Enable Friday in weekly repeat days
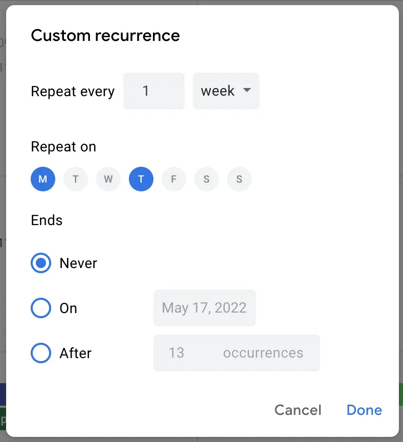Screen dimensions: 403x442 click(174, 179)
